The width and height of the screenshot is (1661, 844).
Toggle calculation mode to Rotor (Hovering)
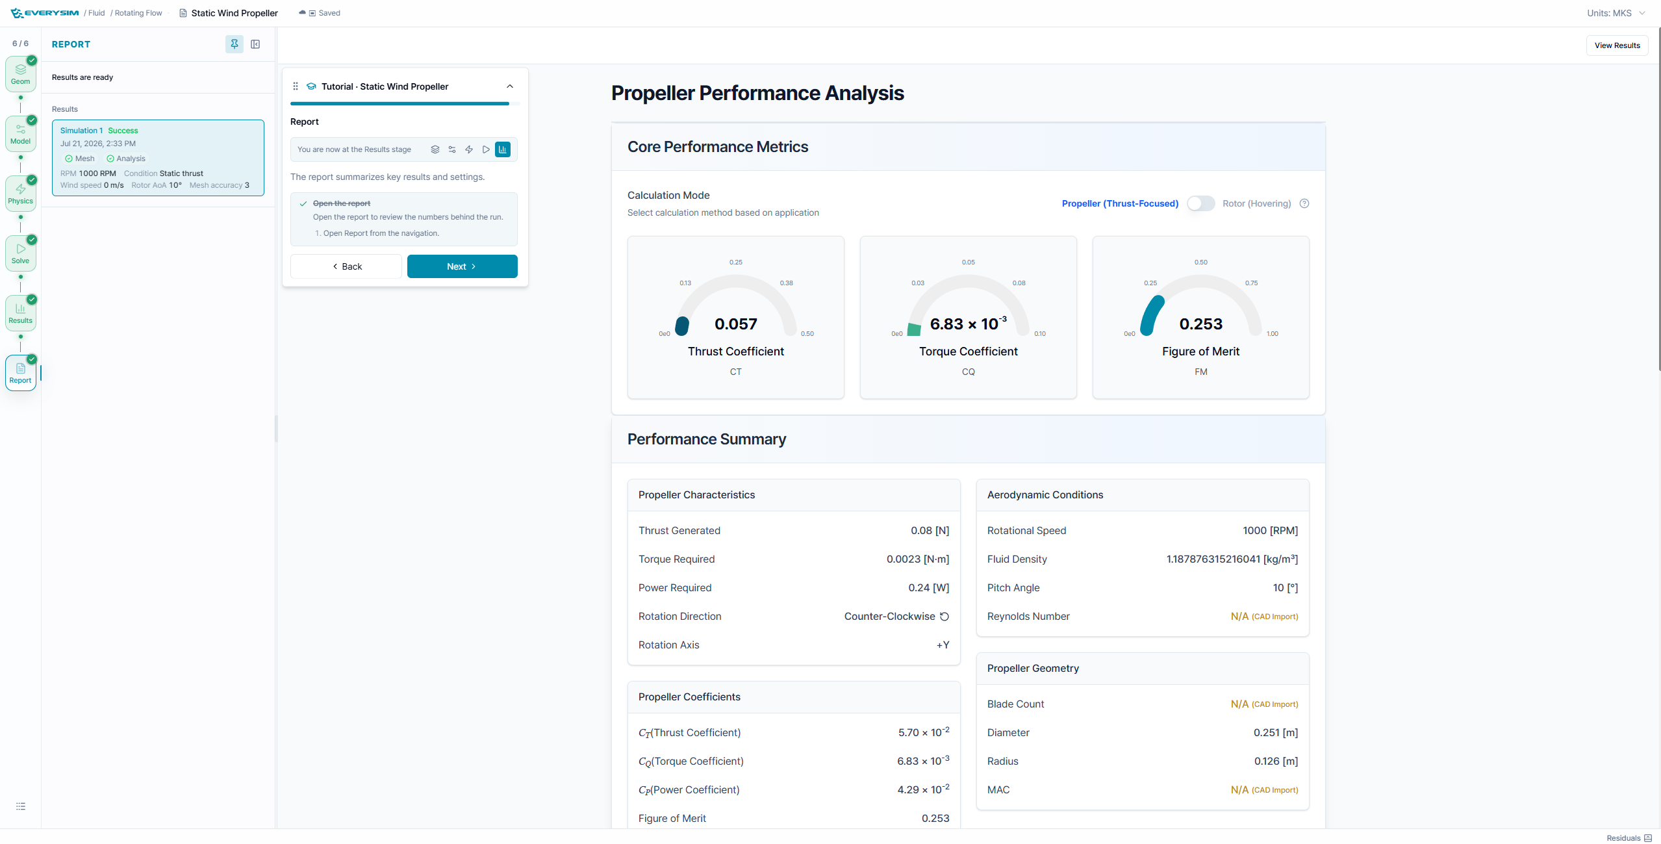point(1201,203)
